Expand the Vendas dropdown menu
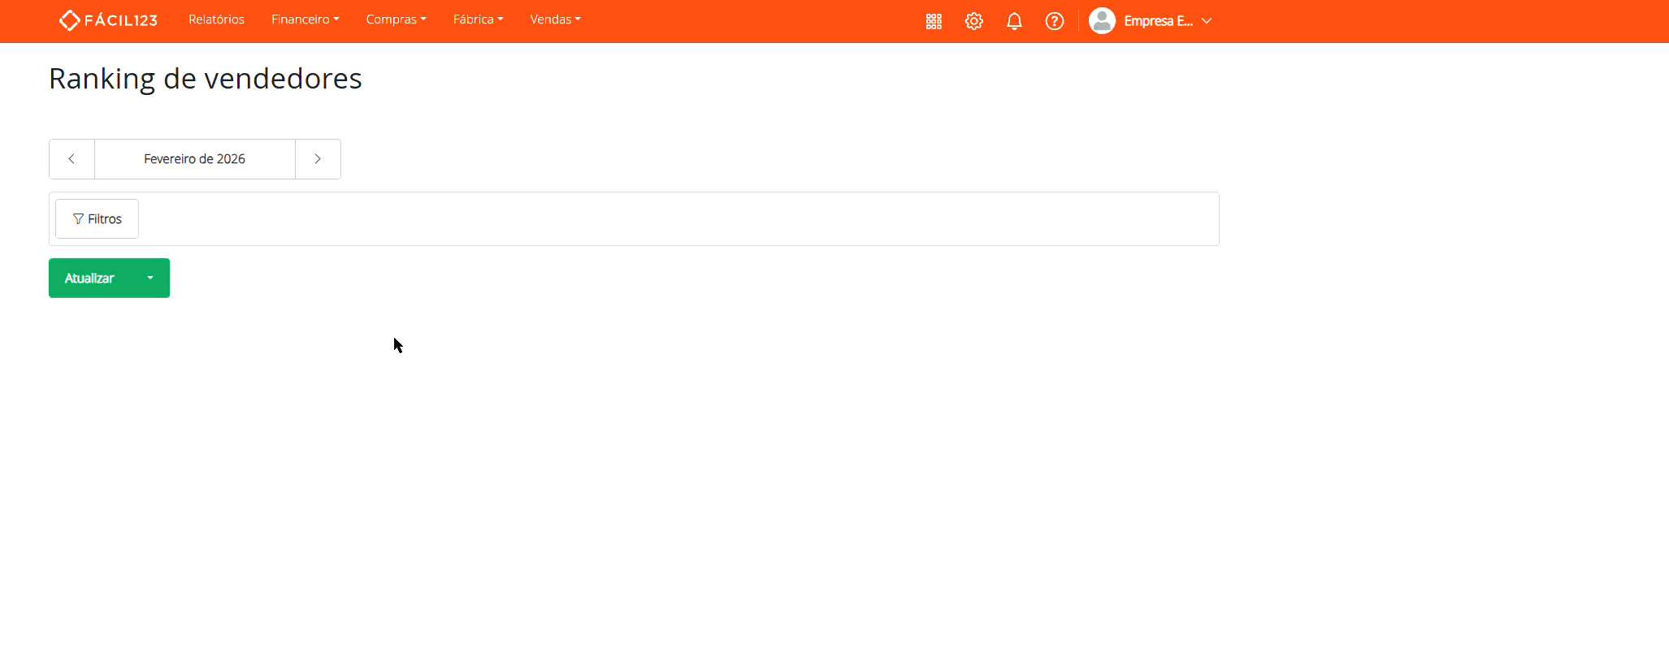Screen dimensions: 1669x669 555,19
